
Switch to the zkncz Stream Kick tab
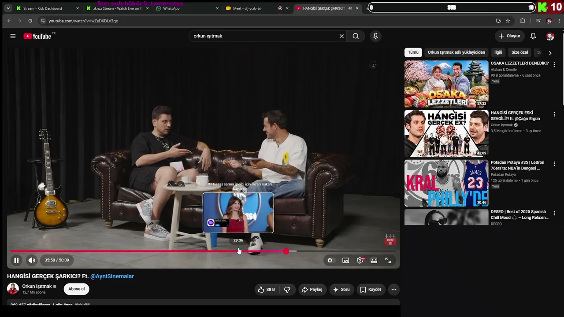coord(114,8)
